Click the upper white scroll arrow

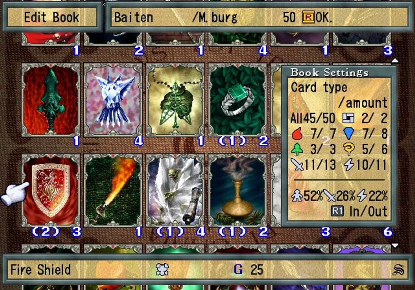coord(395,61)
